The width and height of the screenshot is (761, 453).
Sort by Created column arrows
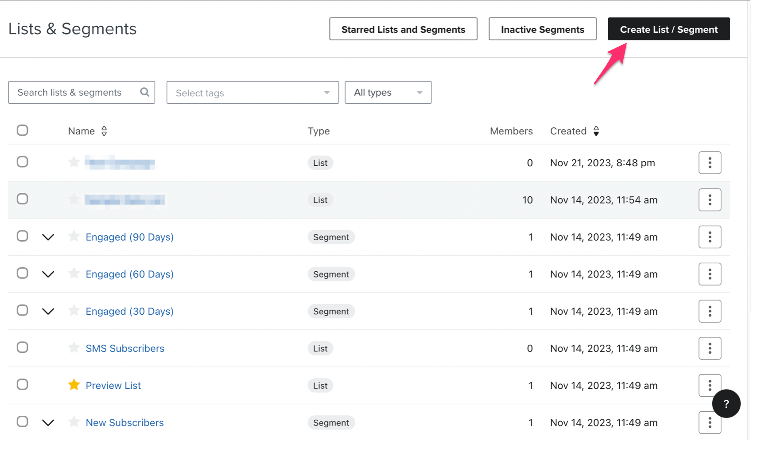tap(596, 131)
